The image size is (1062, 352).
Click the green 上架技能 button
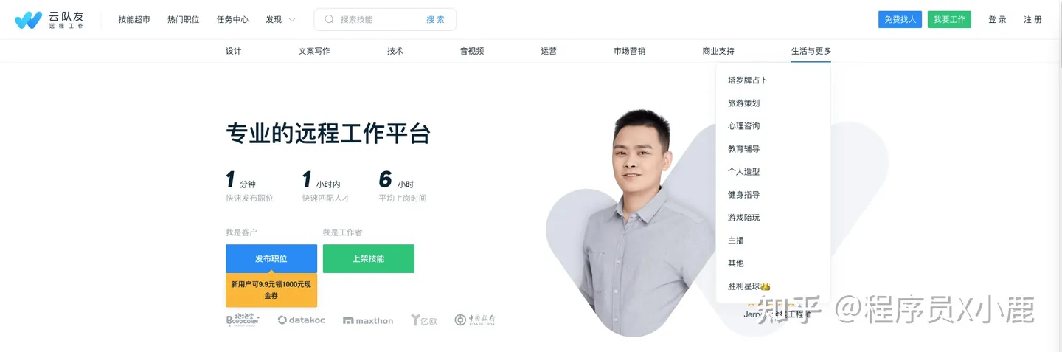[x=368, y=259]
